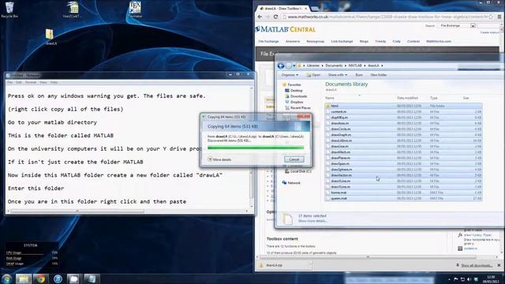Click Chrome's back arrow button
Screen dimensions: 505x284
pos(260,17)
